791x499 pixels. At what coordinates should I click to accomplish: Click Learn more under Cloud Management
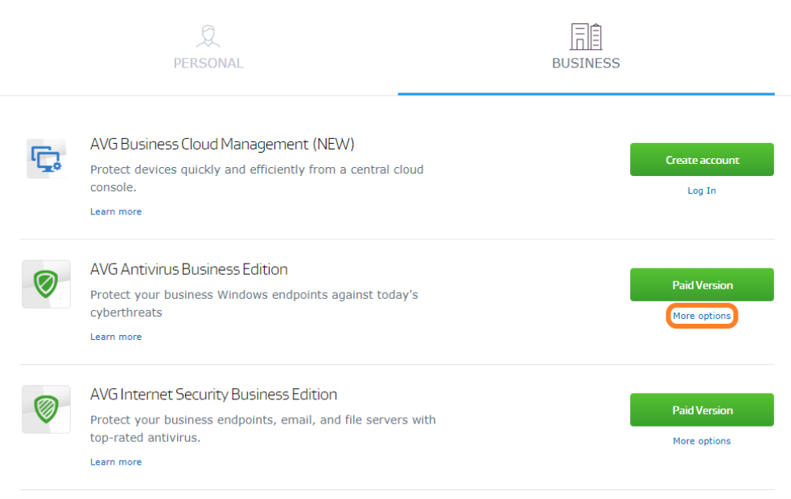pyautogui.click(x=116, y=211)
